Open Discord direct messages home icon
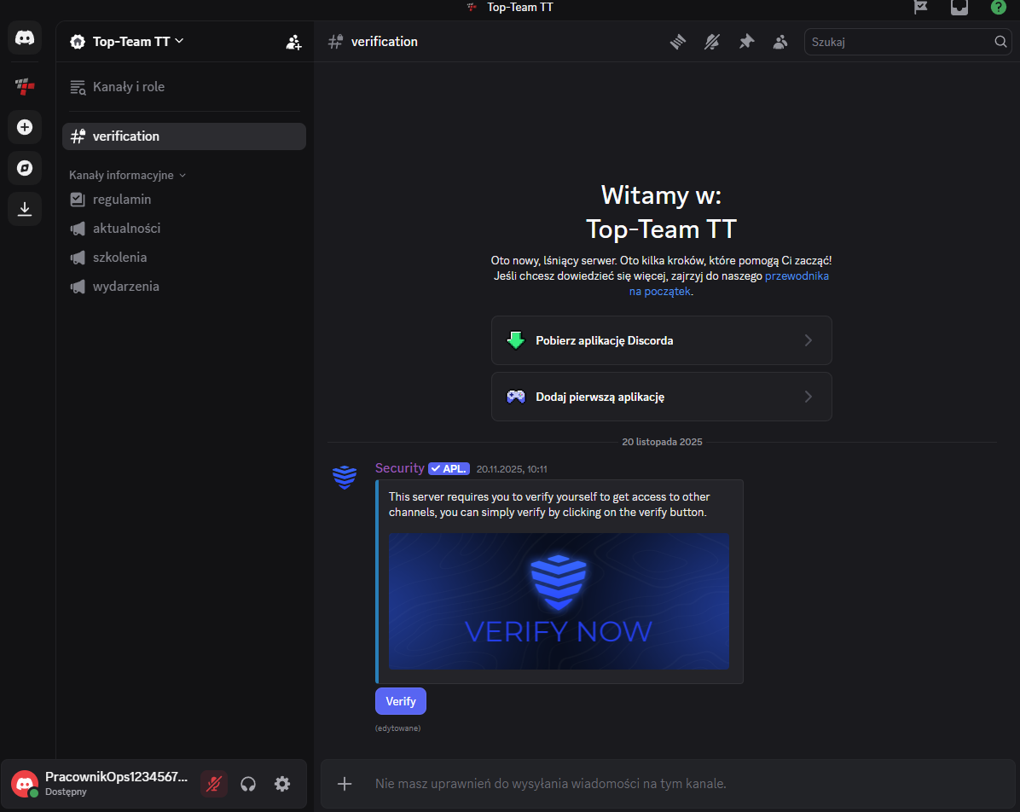1020x812 pixels. tap(25, 38)
